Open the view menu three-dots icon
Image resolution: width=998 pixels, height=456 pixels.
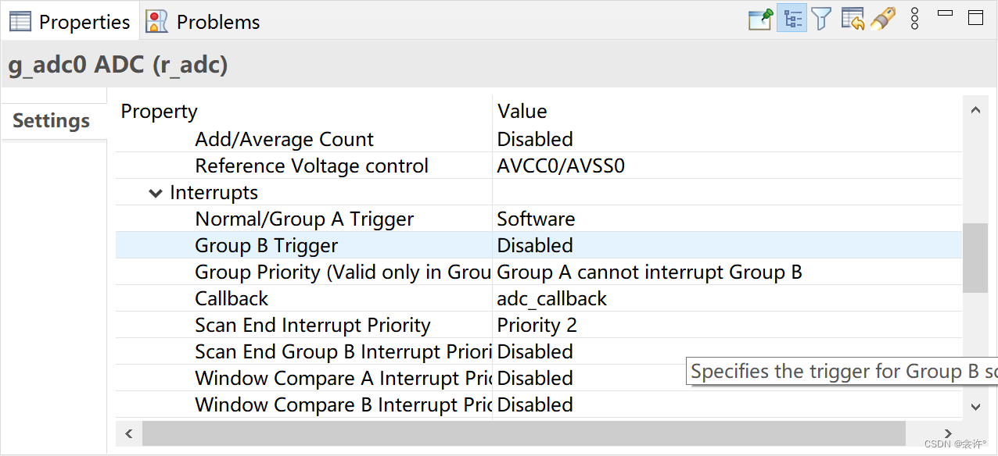point(914,20)
